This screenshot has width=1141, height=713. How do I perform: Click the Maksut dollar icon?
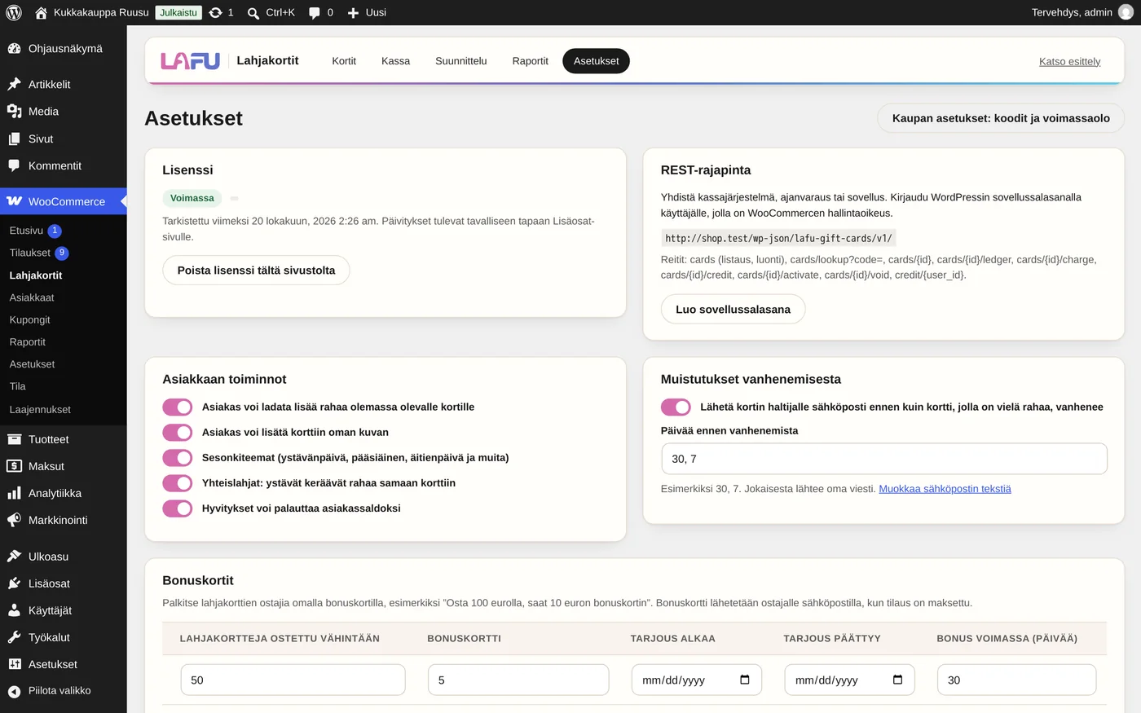pyautogui.click(x=14, y=466)
